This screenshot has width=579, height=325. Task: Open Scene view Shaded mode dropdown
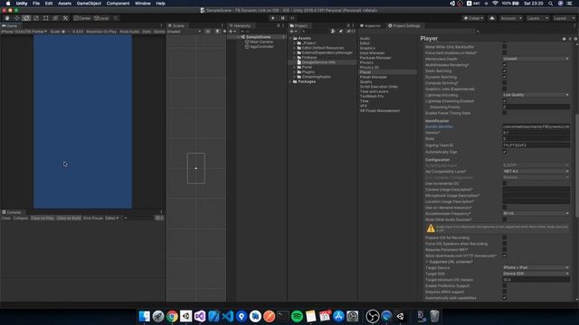coord(184,32)
